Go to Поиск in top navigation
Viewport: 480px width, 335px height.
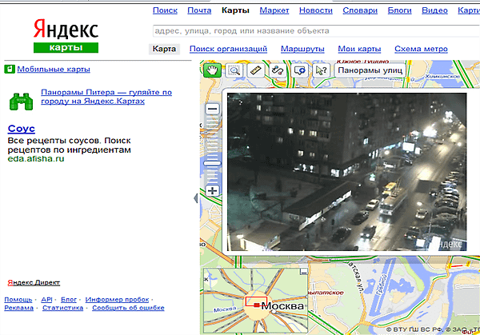coord(165,10)
